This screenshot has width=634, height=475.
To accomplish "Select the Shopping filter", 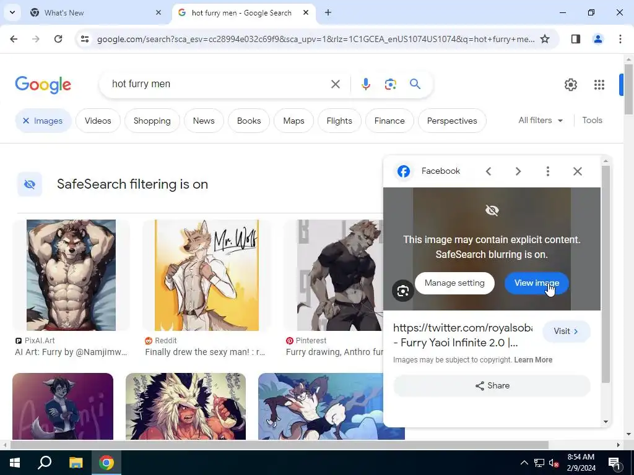I will pyautogui.click(x=152, y=121).
